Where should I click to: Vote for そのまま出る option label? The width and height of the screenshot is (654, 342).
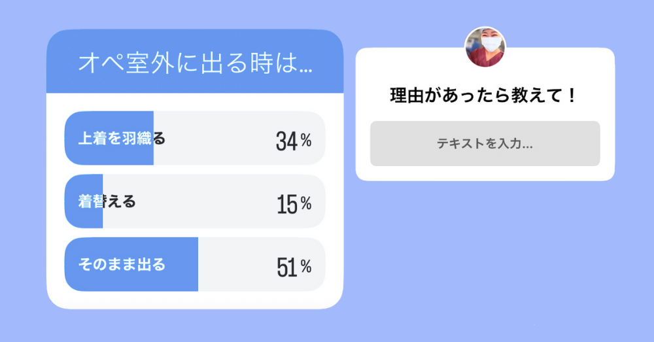[122, 264]
